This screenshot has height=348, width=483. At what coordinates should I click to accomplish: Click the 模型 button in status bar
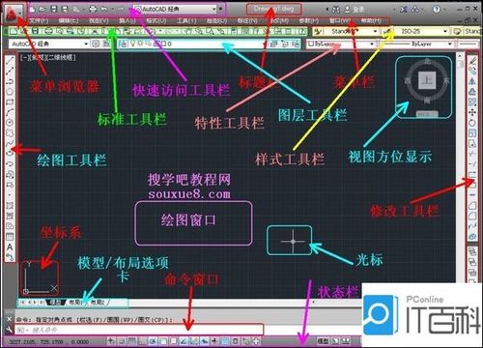coord(323,341)
